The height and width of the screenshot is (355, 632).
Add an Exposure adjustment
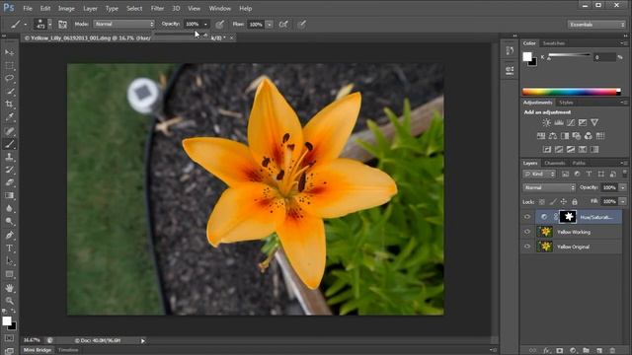coord(583,122)
